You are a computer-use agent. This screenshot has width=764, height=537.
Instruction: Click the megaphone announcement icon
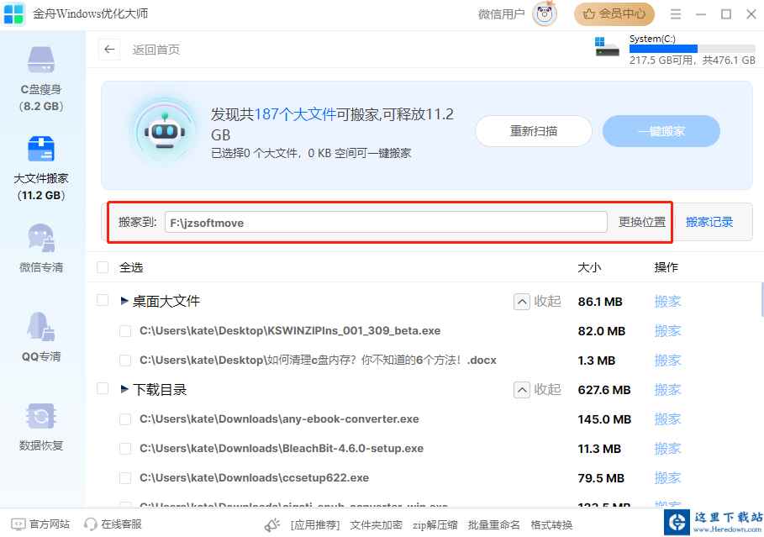[x=271, y=525]
